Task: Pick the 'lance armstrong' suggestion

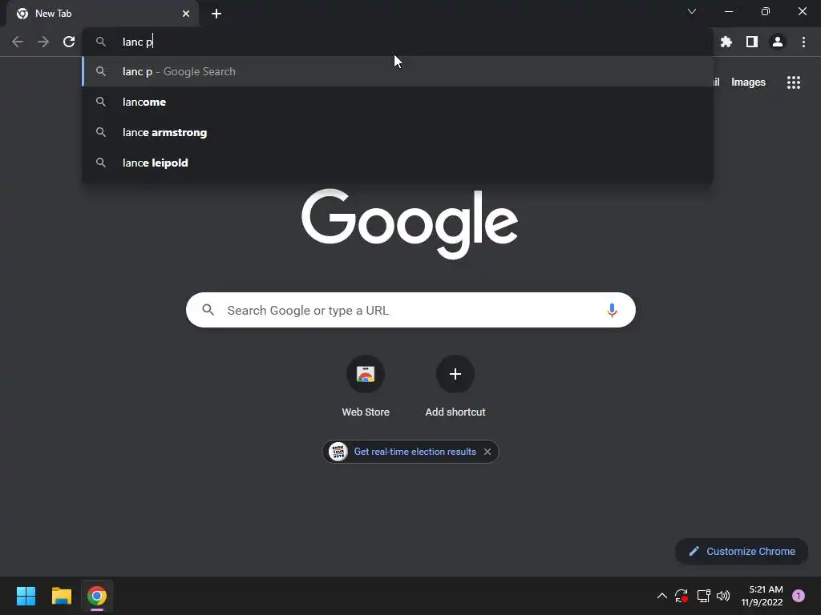Action: point(398,132)
